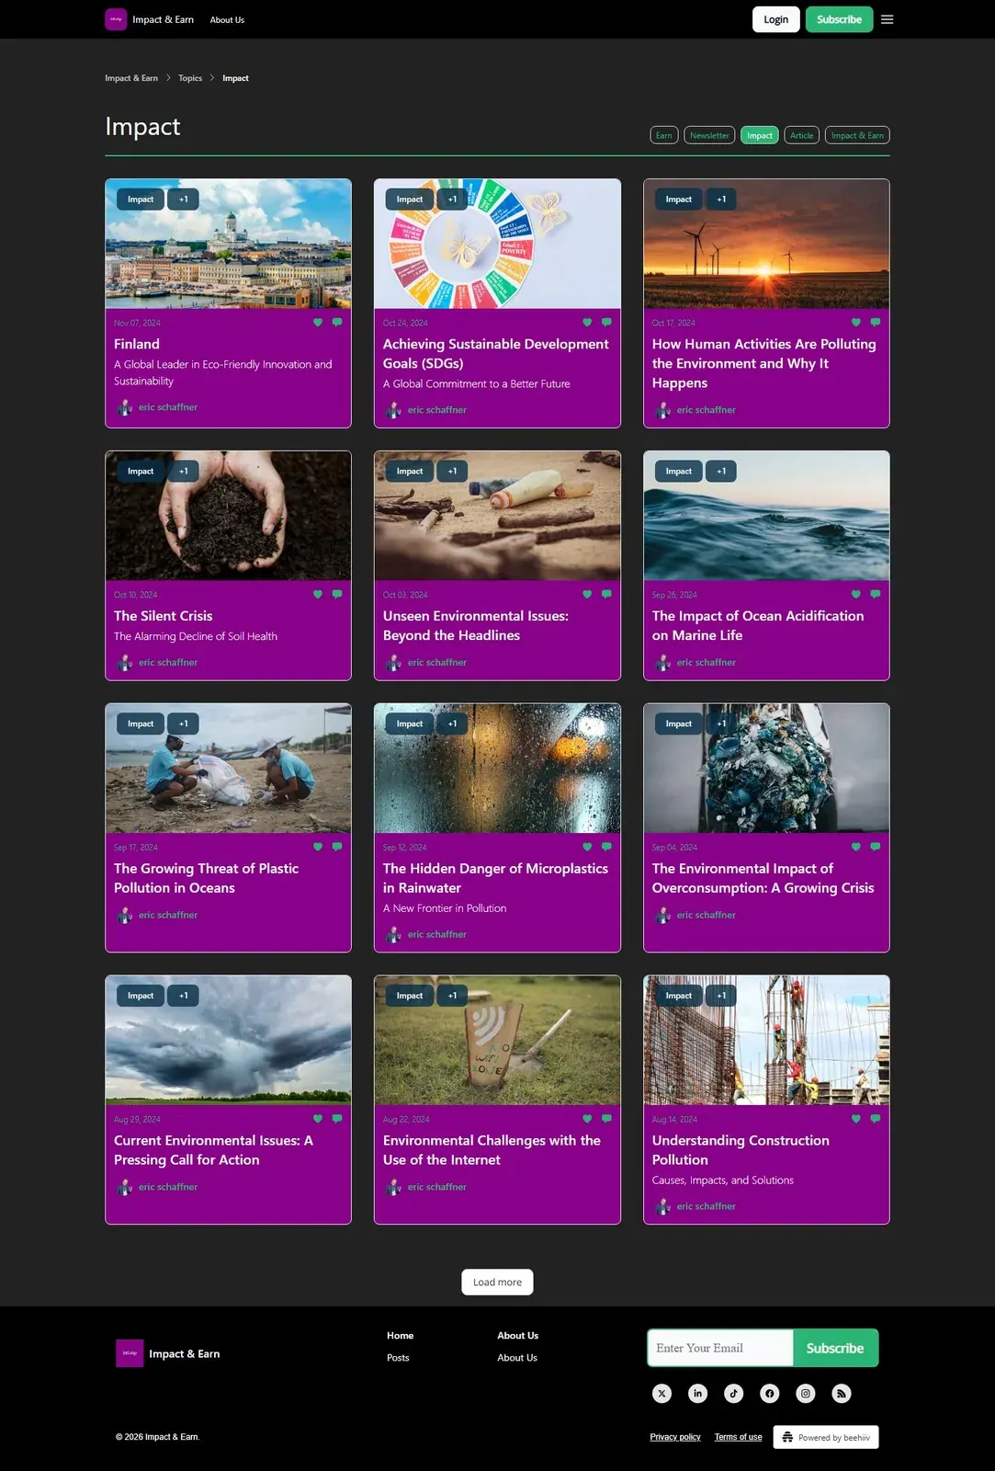This screenshot has height=1471, width=995.
Task: Click the footer Impact & Earn logo
Action: click(130, 1353)
